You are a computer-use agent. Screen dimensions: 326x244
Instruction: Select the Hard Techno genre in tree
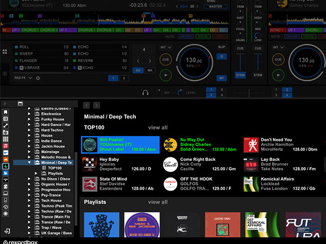pos(52,130)
